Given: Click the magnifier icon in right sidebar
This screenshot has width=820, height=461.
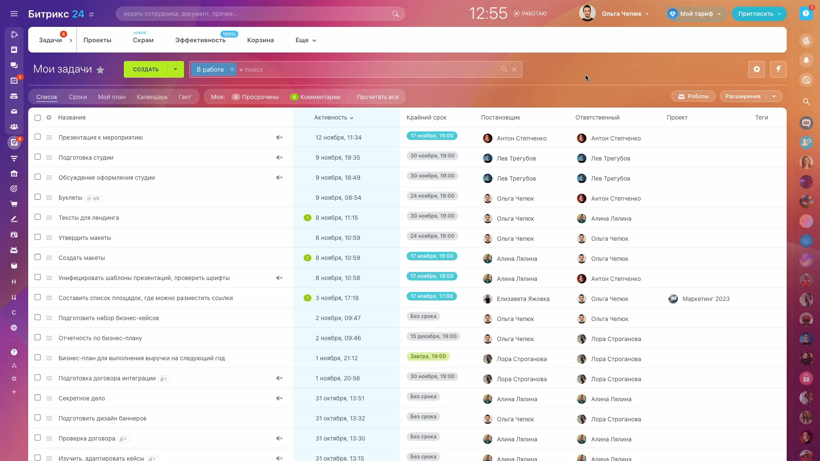Looking at the screenshot, I should tap(806, 102).
